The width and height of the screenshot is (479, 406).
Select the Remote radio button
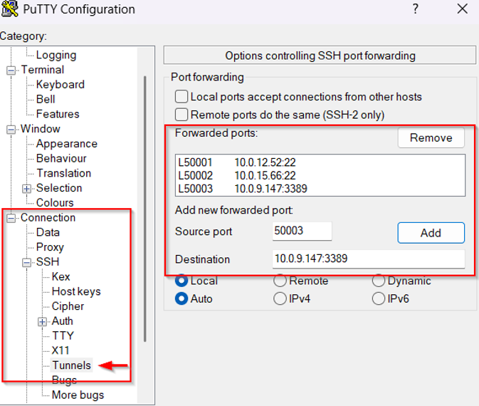pyautogui.click(x=280, y=281)
